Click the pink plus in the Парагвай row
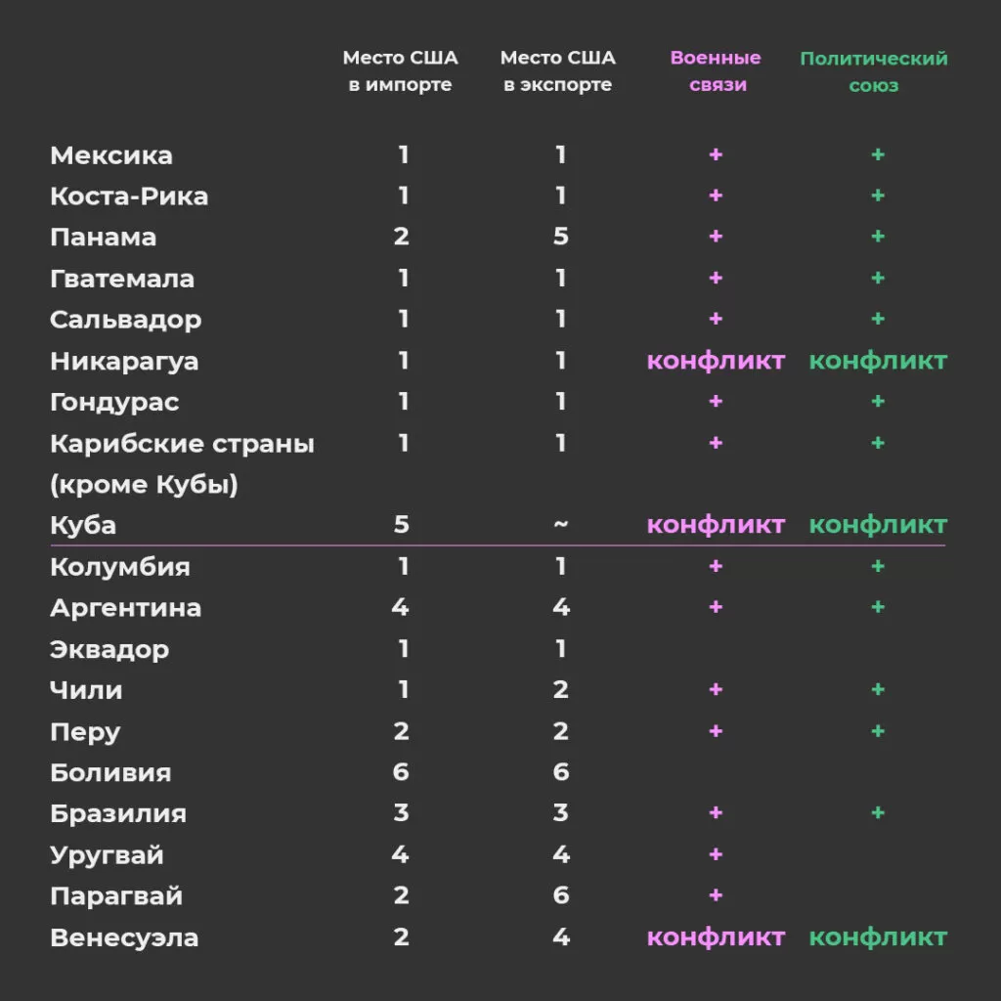 tap(716, 895)
